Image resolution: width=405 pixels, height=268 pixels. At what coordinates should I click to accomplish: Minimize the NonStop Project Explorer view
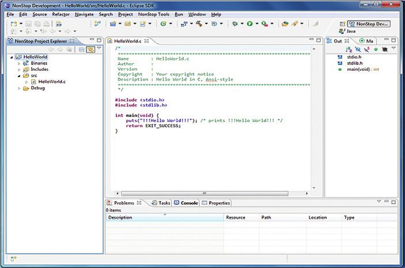[x=92, y=40]
